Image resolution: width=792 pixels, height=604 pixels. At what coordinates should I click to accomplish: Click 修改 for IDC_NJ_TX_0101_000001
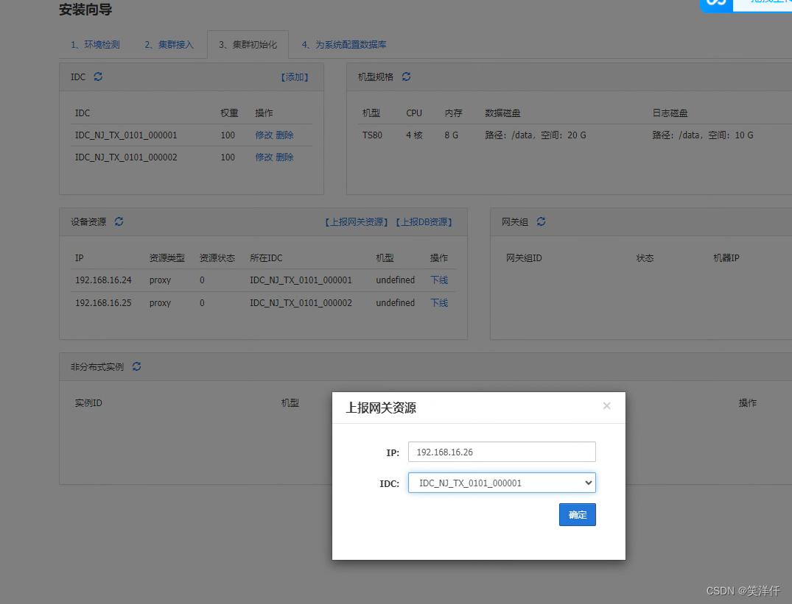(264, 135)
